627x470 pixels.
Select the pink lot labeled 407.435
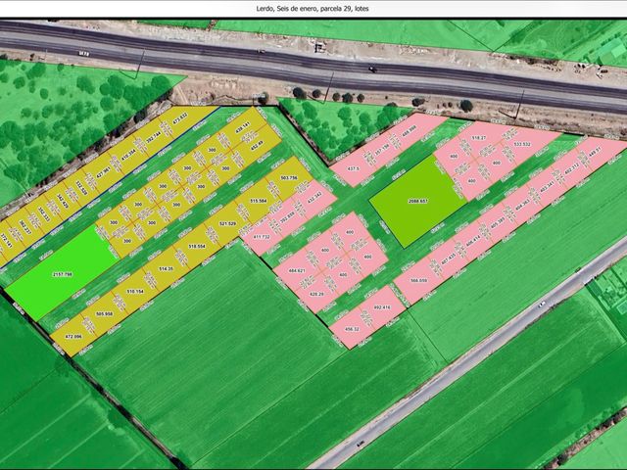449,258
